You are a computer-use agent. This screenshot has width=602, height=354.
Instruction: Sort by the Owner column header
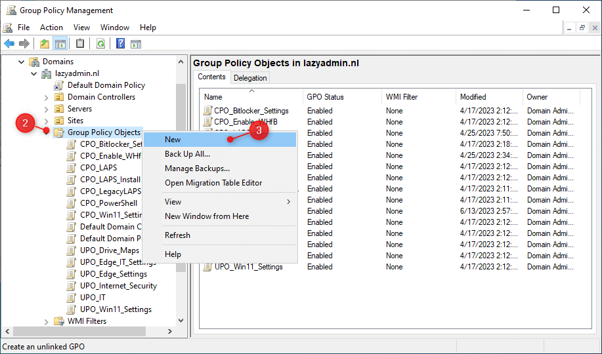click(x=551, y=97)
